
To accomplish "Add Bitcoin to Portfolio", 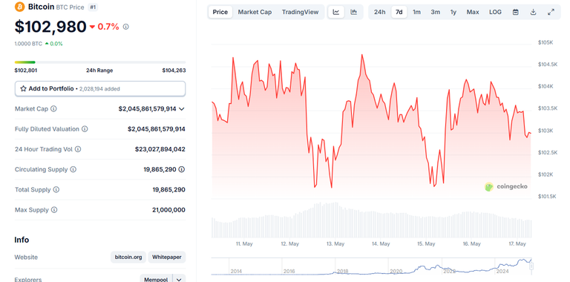I will coord(100,88).
